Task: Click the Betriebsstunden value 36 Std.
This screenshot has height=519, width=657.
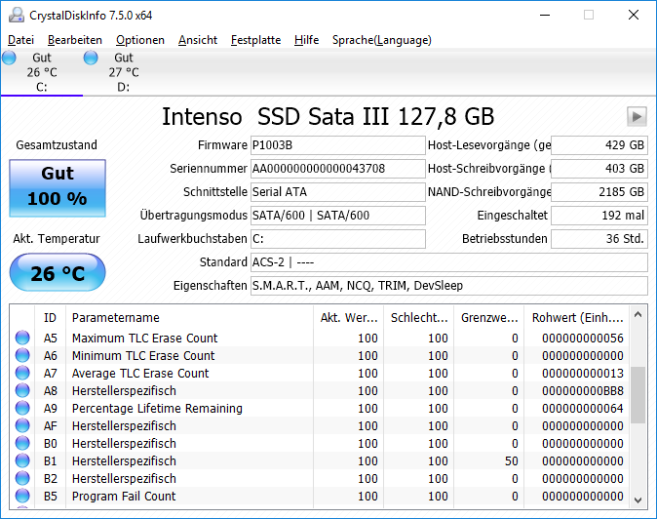Action: coord(599,239)
